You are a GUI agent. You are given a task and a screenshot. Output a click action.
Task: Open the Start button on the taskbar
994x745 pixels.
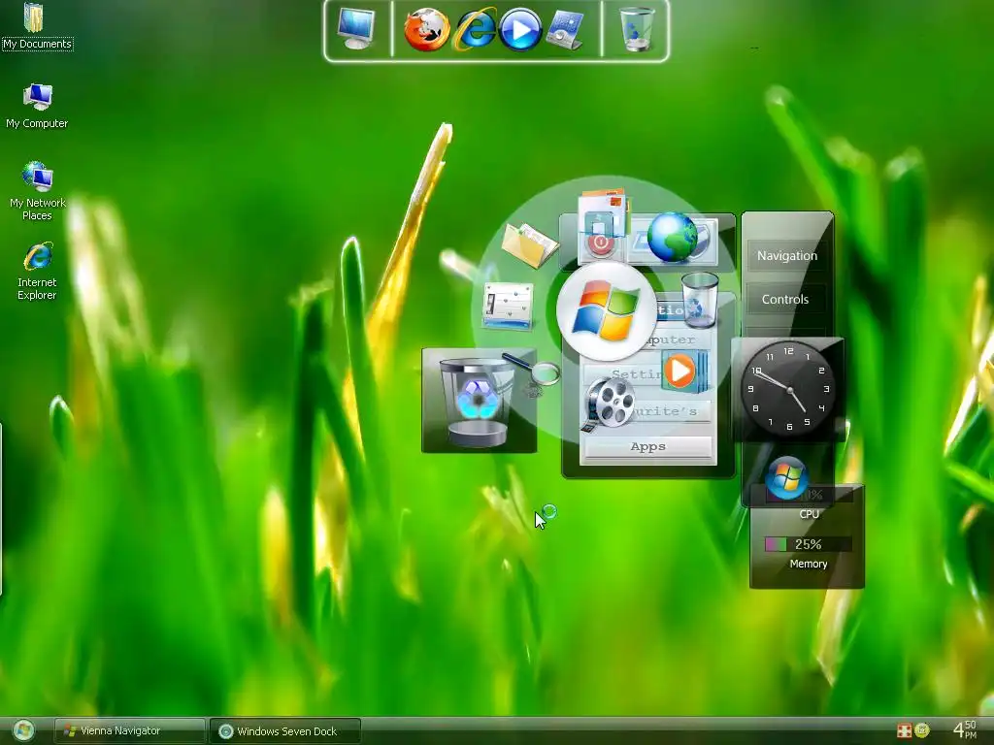click(23, 731)
